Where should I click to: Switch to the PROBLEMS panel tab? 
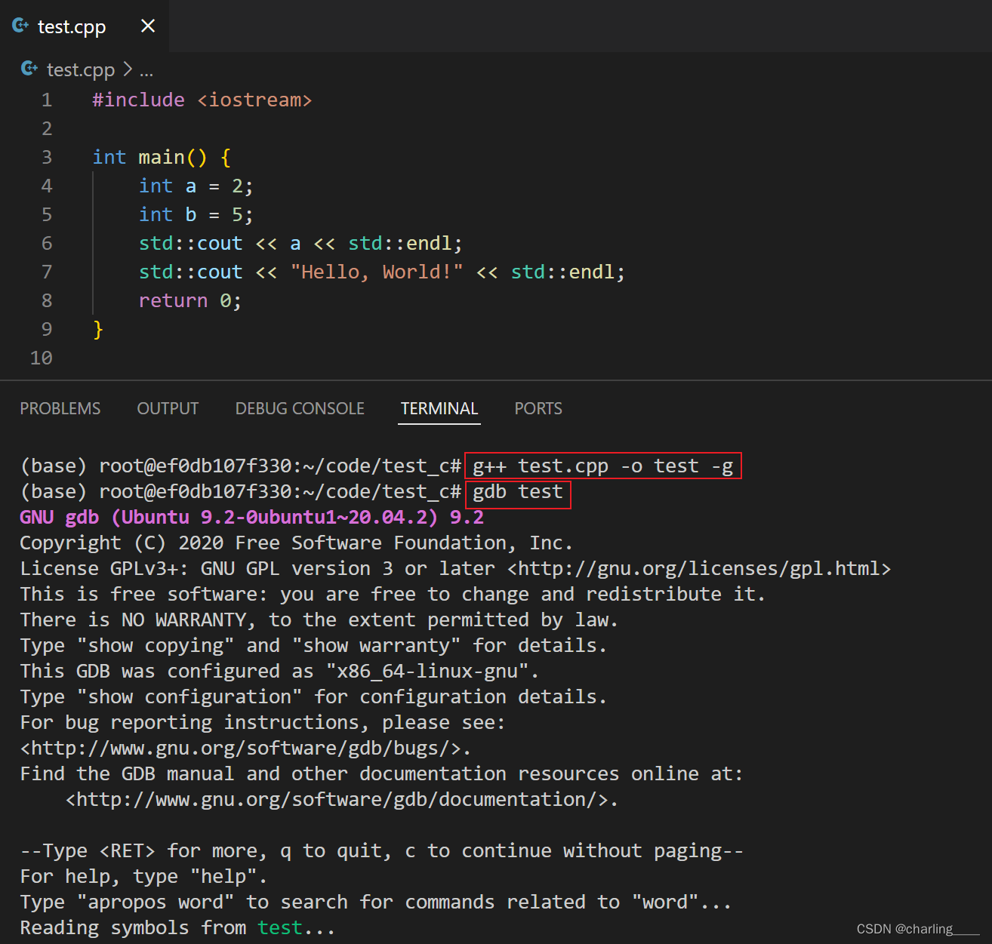coord(60,408)
